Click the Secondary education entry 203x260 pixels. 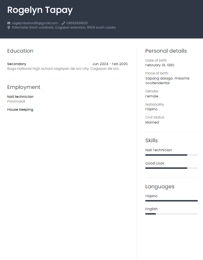coord(17,64)
